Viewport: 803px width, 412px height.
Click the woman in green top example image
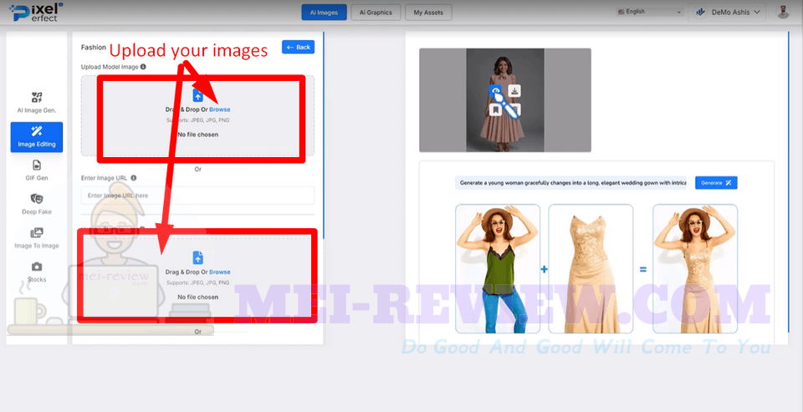497,269
